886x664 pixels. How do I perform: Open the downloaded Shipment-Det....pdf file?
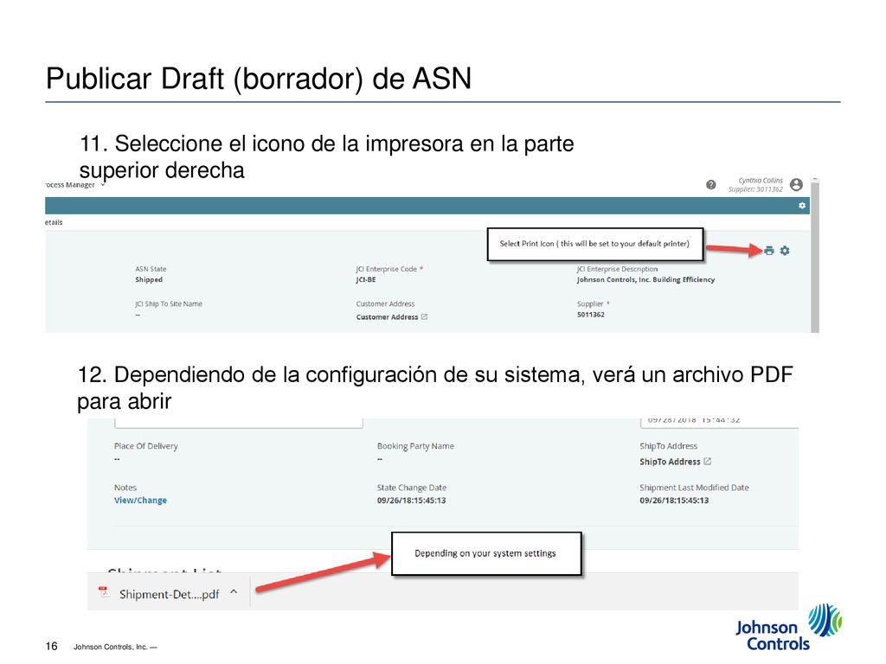tap(169, 594)
